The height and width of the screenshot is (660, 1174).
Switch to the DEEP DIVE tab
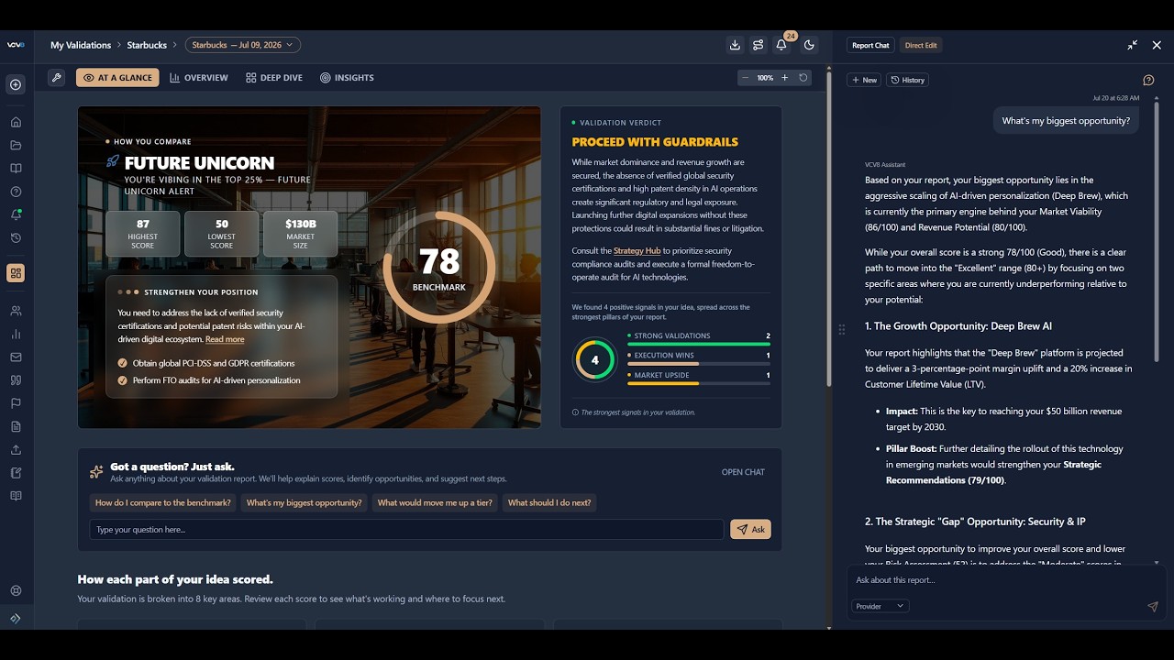pyautogui.click(x=274, y=78)
